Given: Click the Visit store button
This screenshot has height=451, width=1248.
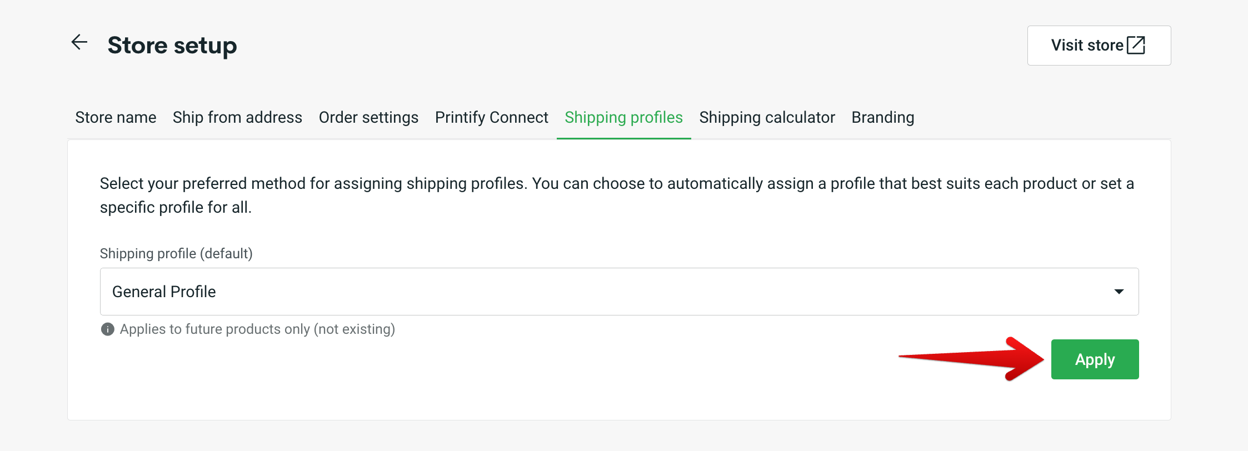Looking at the screenshot, I should pos(1099,45).
